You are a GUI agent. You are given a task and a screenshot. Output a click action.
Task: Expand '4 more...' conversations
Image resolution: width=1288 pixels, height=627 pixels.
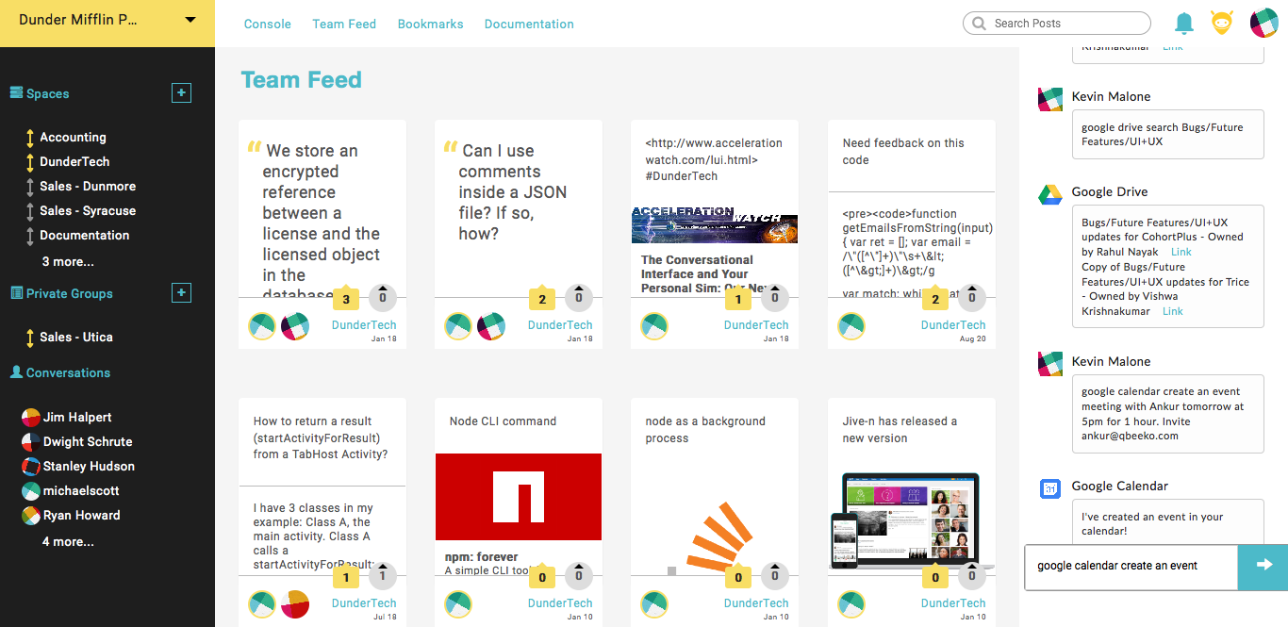pyautogui.click(x=68, y=541)
